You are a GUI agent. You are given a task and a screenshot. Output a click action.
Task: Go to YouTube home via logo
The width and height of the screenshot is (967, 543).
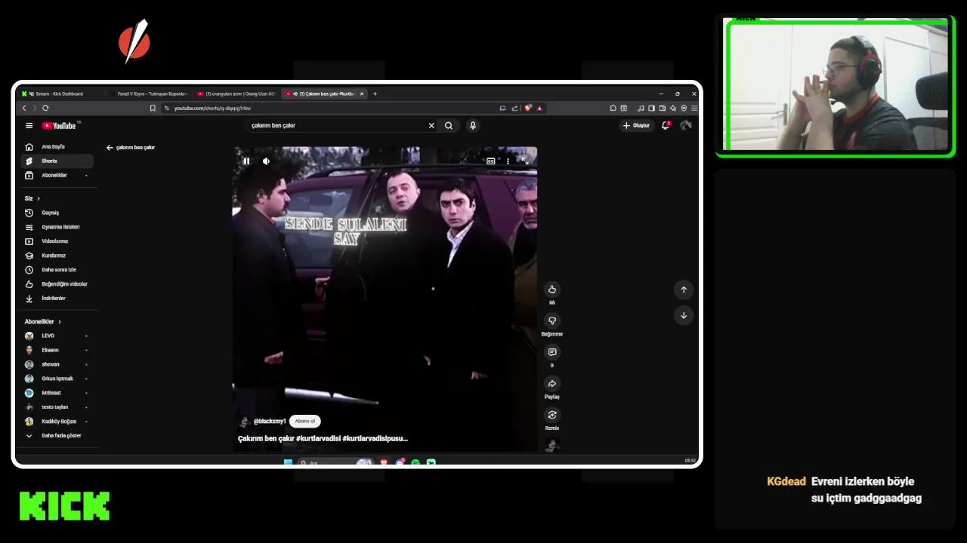[59, 126]
